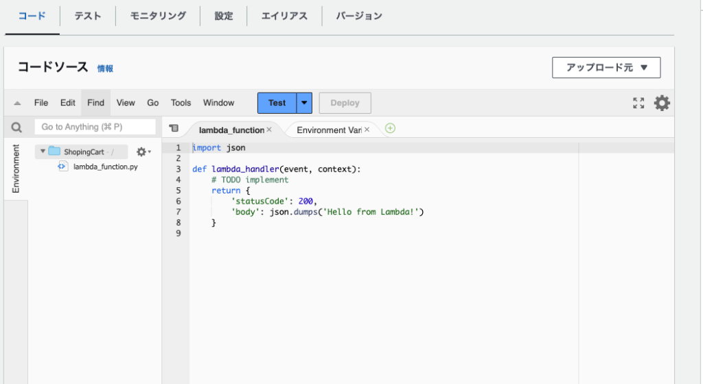Click the 'import json' code line
Image resolution: width=703 pixels, height=384 pixels.
point(219,147)
